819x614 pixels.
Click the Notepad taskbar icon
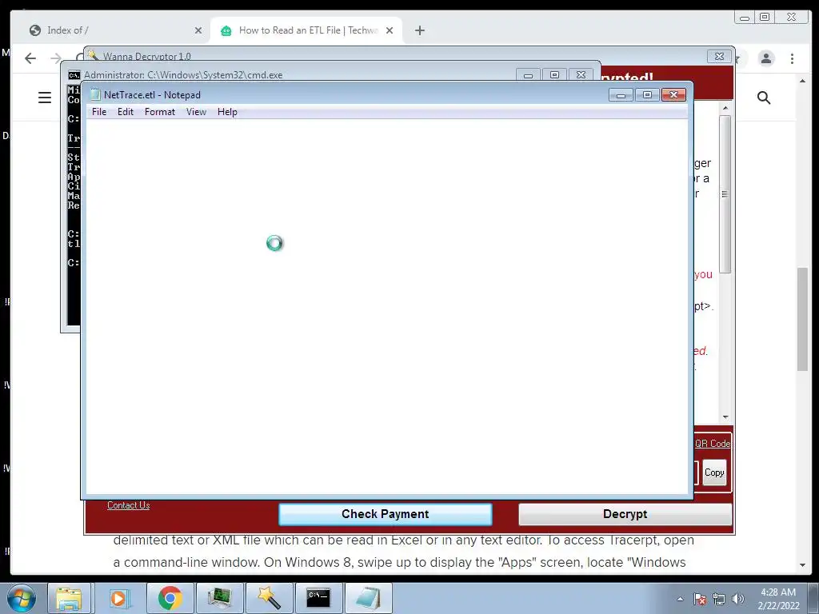368,598
